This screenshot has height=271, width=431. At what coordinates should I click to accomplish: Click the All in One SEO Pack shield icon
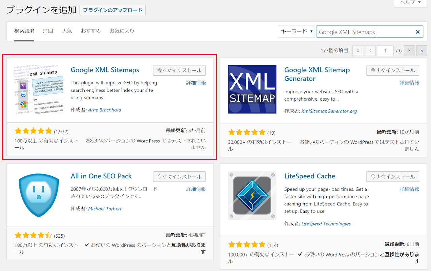click(39, 195)
